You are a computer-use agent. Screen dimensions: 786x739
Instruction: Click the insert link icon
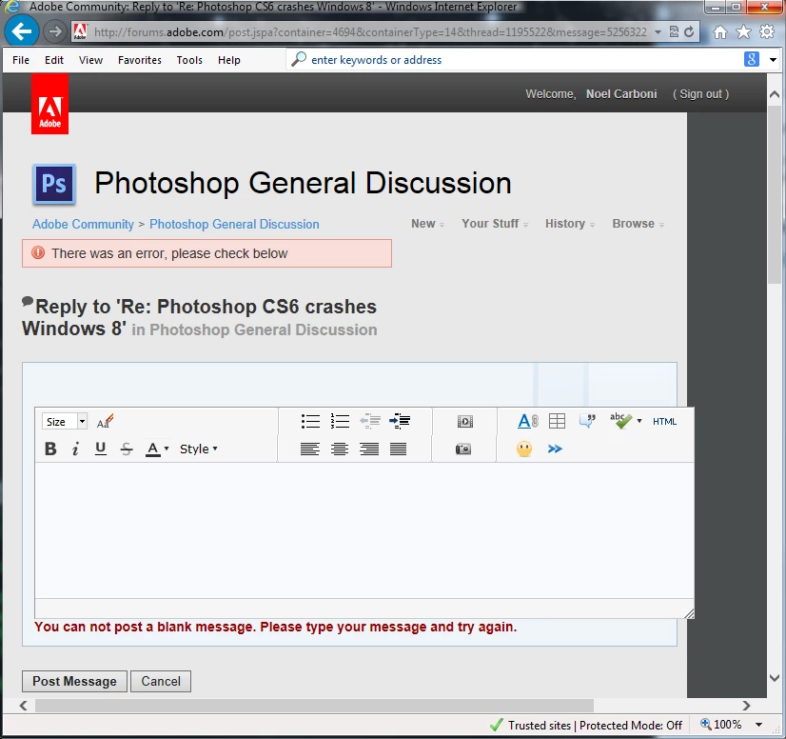(x=528, y=421)
